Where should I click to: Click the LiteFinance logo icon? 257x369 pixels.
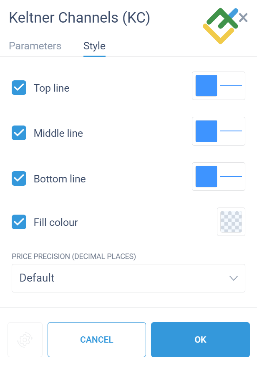click(220, 26)
